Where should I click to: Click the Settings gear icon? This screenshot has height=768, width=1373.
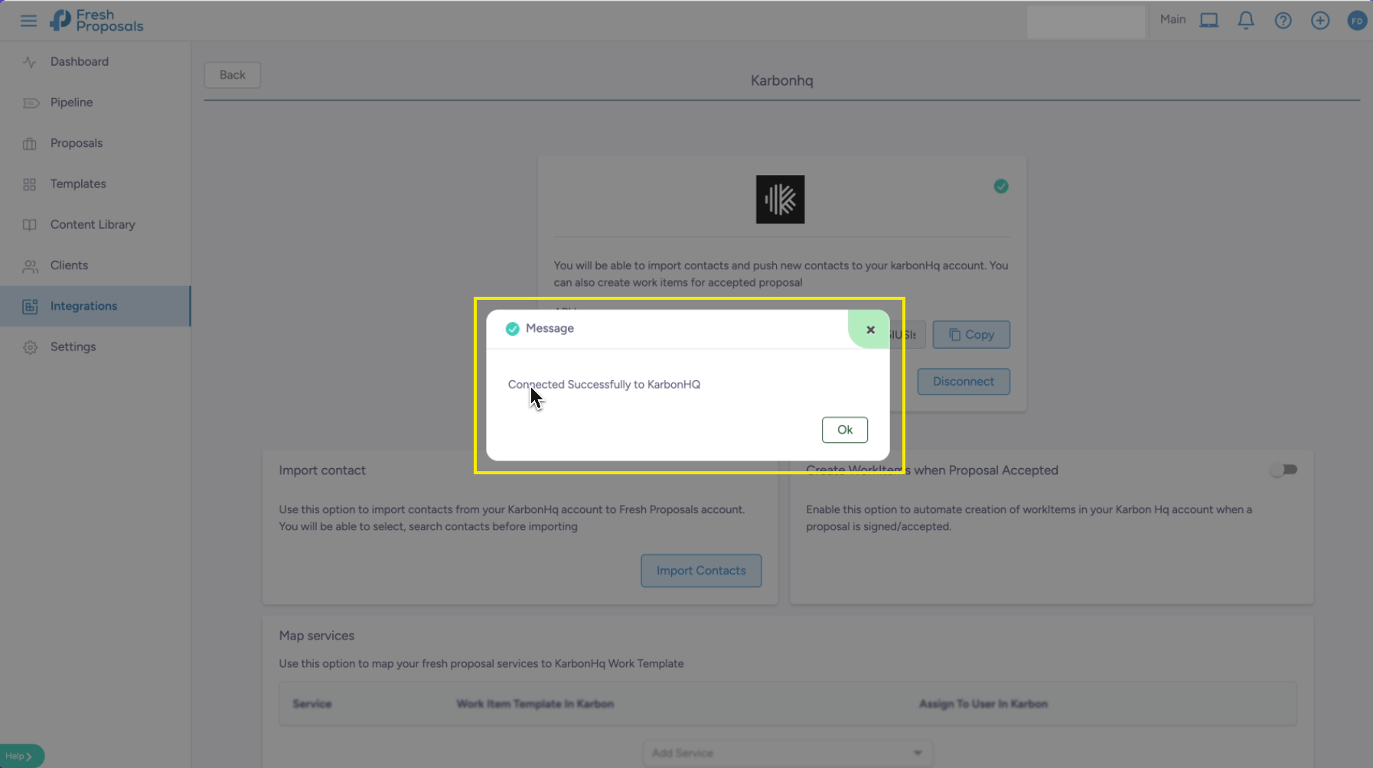[x=30, y=347]
